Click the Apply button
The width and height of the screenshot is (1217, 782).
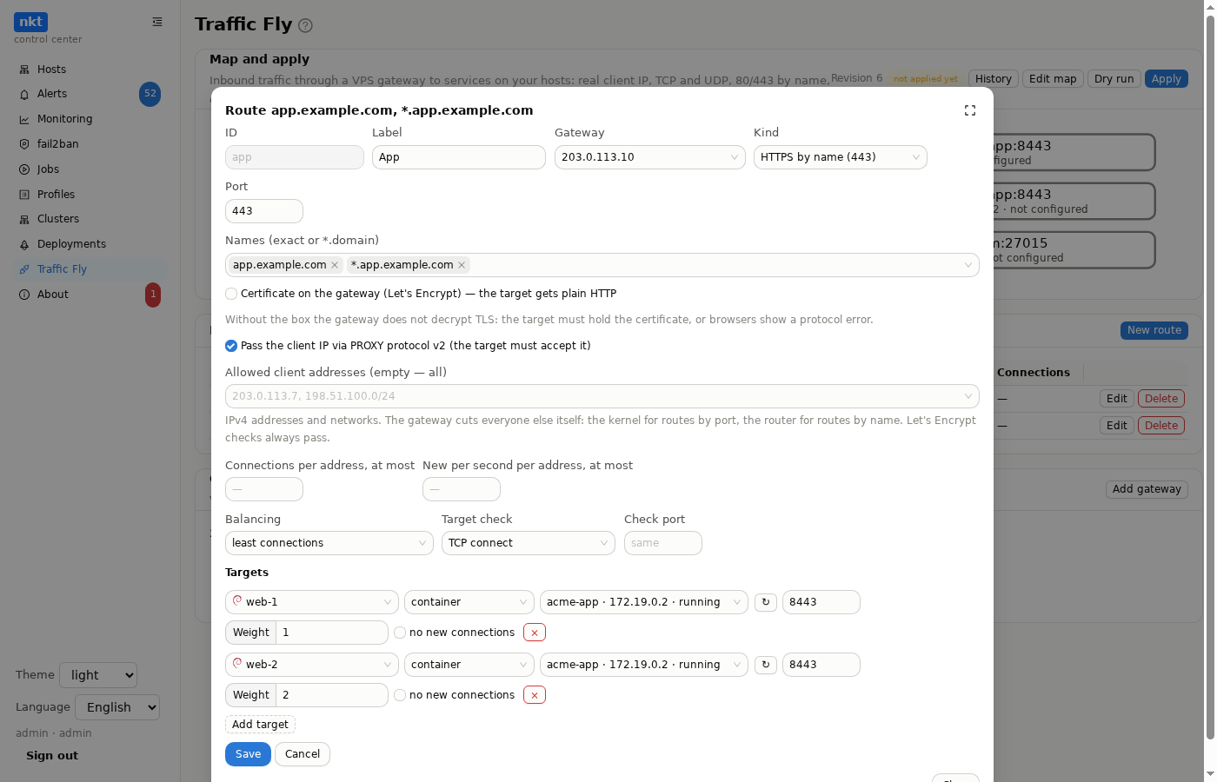coord(1167,79)
